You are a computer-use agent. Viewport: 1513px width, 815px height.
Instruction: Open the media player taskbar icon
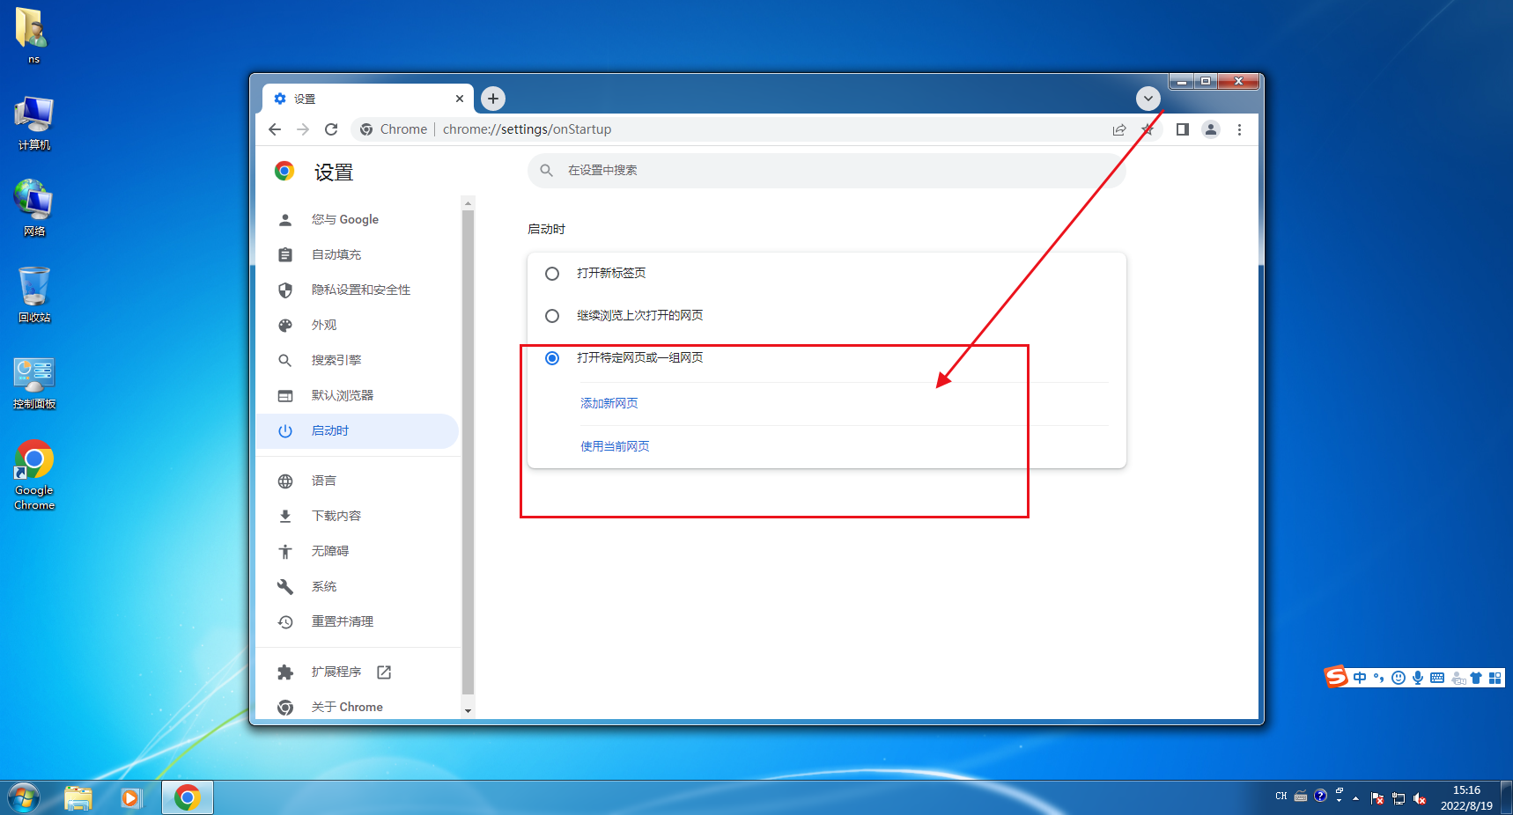click(x=131, y=798)
